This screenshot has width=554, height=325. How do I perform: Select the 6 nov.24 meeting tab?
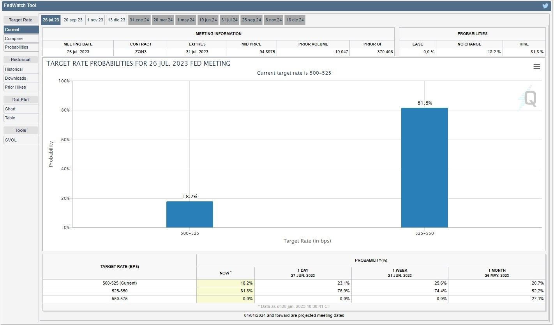[x=273, y=20]
